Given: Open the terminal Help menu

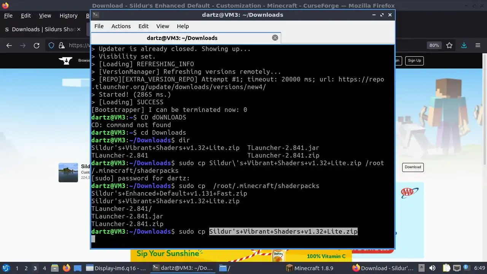Looking at the screenshot, I should point(183,26).
